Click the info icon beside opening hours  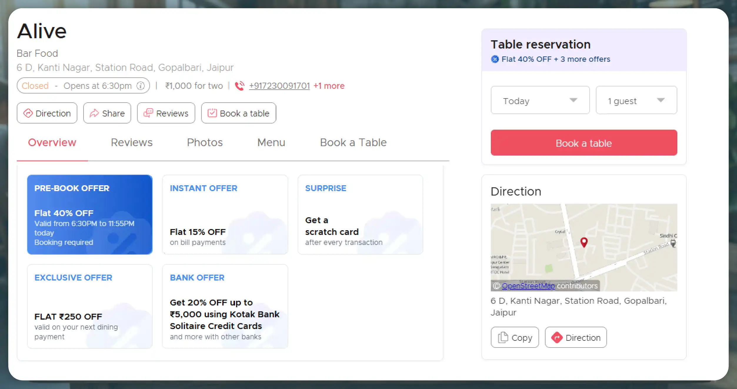coord(141,86)
